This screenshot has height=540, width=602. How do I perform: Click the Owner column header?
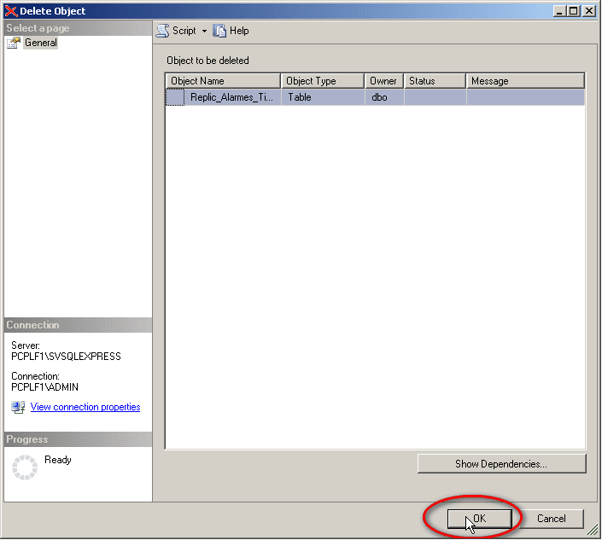pyautogui.click(x=383, y=81)
